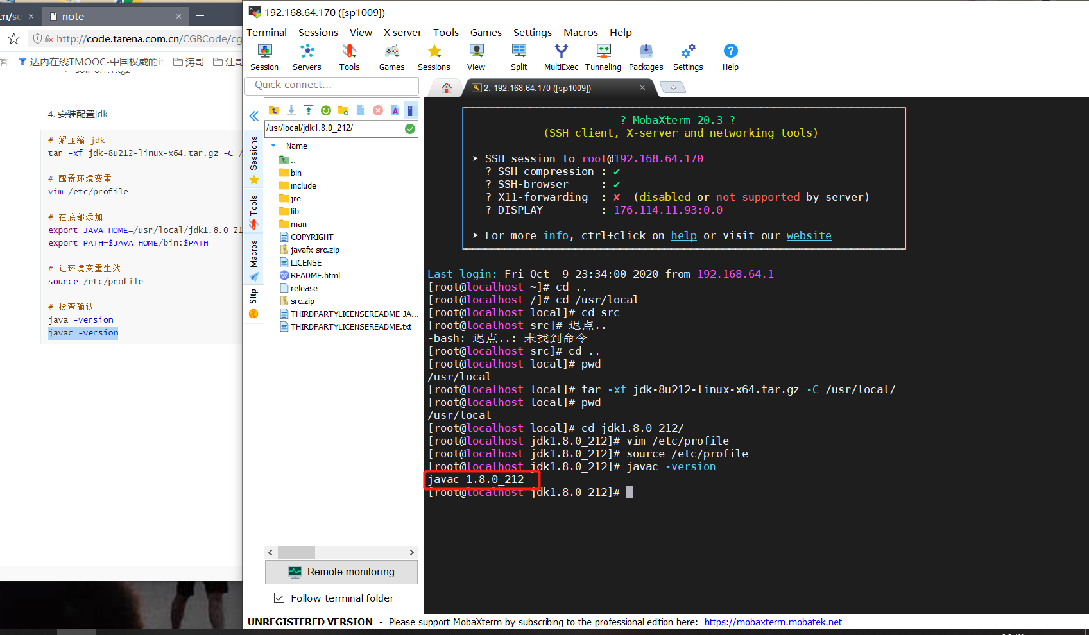
Task: Select the src.zip file
Action: 297,301
